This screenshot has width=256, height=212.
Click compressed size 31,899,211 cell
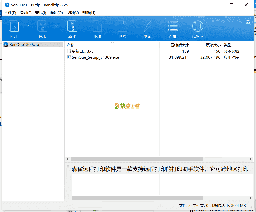179,57
